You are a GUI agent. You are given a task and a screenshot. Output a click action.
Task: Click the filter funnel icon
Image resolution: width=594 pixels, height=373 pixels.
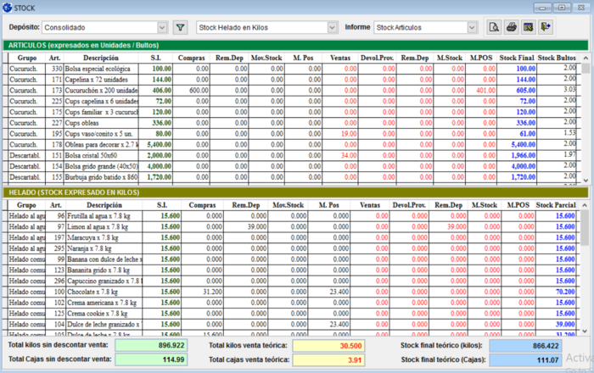click(x=180, y=27)
